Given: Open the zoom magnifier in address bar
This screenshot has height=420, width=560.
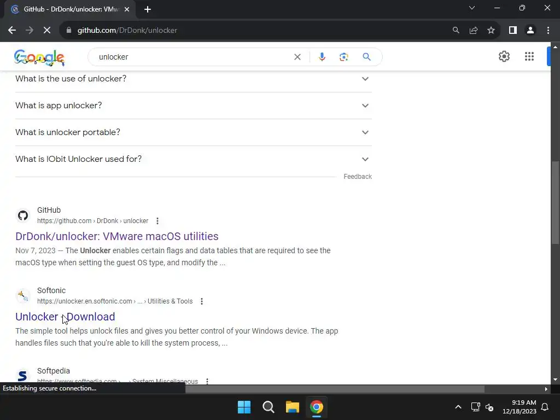Looking at the screenshot, I should (456, 31).
